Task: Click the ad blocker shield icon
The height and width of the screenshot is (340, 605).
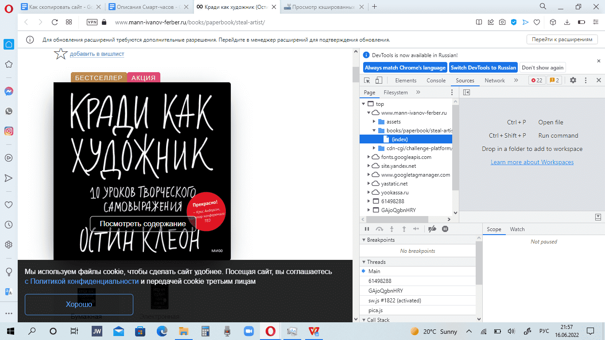Action: point(514,22)
